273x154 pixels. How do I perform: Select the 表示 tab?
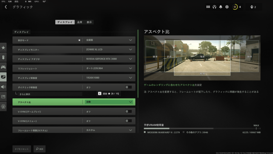pyautogui.click(x=89, y=22)
